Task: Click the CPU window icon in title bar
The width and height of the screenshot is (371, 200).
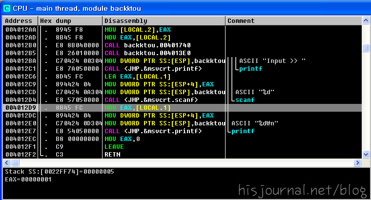Action: [7, 8]
